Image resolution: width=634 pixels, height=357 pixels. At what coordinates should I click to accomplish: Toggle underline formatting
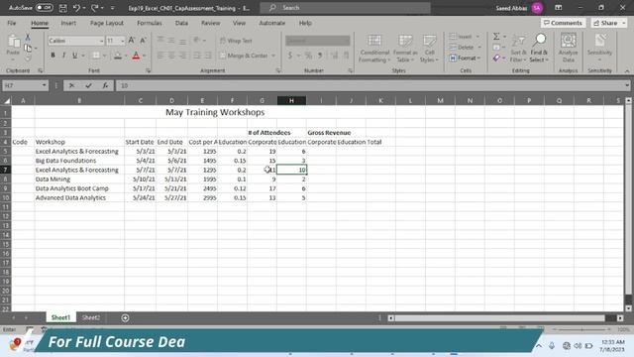[75, 56]
